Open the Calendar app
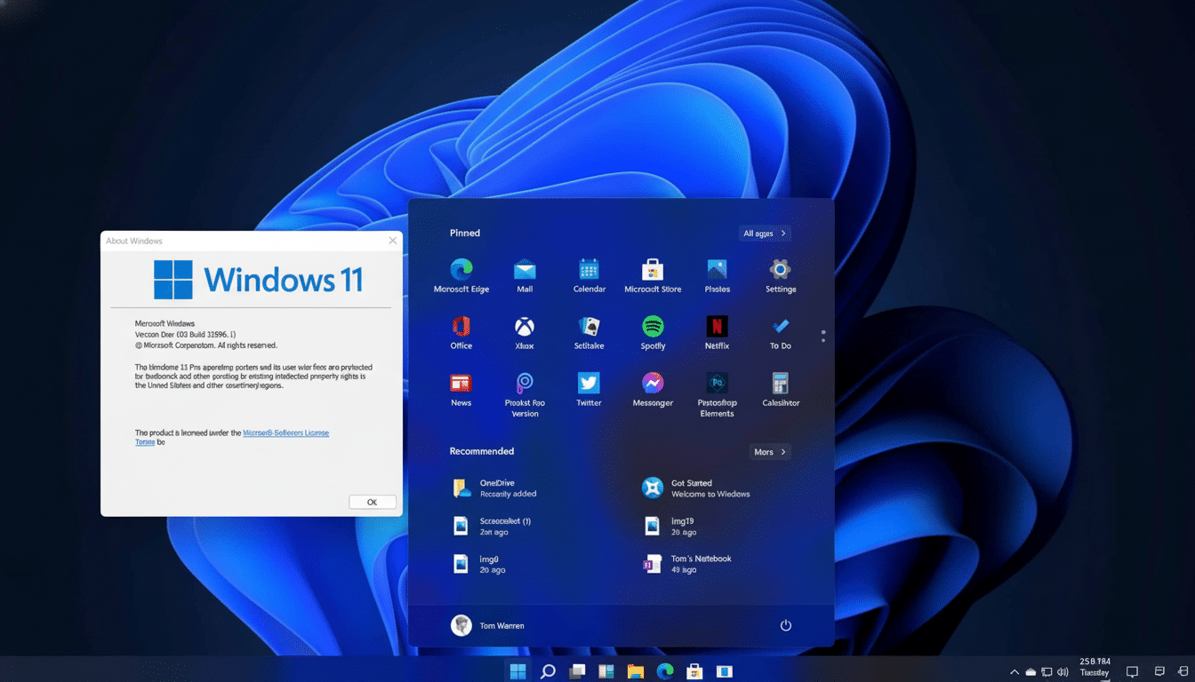The image size is (1195, 682). pos(589,273)
